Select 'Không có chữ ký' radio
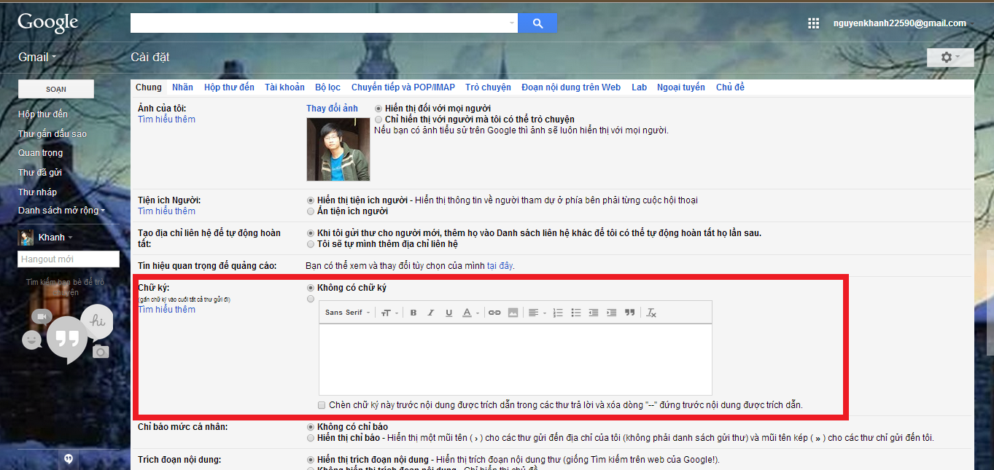 [311, 288]
